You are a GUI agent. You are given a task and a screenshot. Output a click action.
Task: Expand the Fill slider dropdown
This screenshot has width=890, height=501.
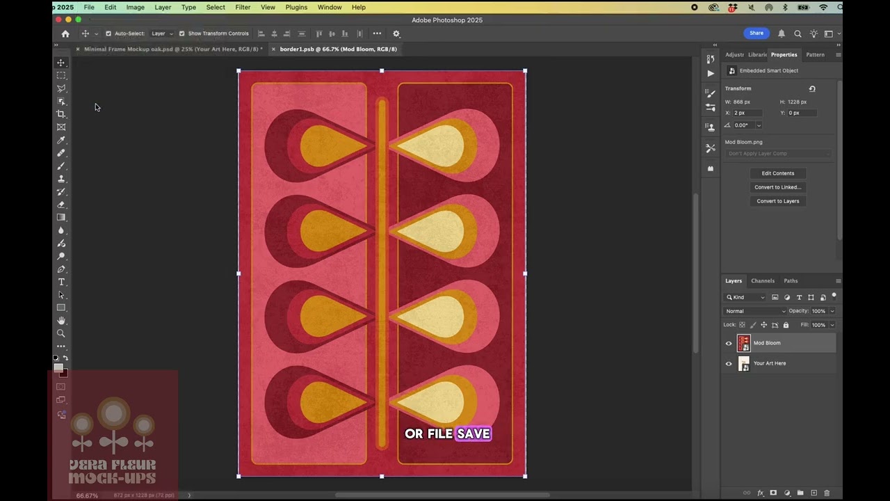coord(832,325)
